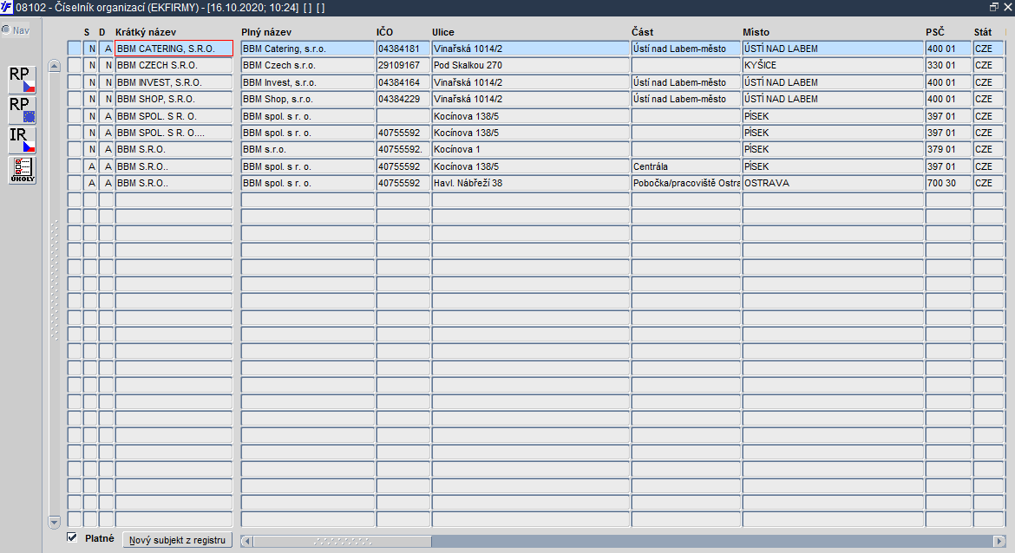Click street Kocínova 1
The width and height of the screenshot is (1015, 553).
pyautogui.click(x=531, y=149)
